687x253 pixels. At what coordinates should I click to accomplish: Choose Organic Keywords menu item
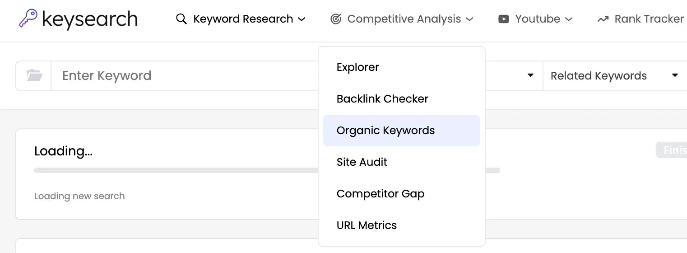click(x=385, y=131)
